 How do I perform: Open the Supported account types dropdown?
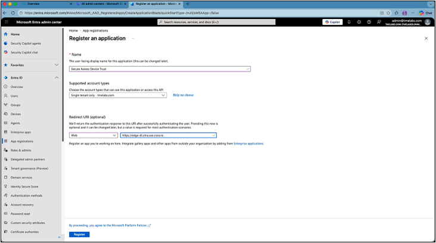[118, 95]
